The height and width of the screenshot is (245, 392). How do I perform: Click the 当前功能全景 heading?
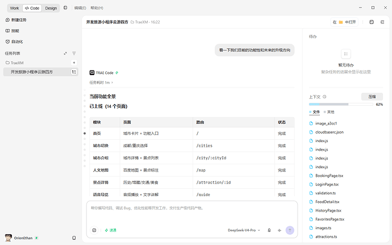(102, 96)
